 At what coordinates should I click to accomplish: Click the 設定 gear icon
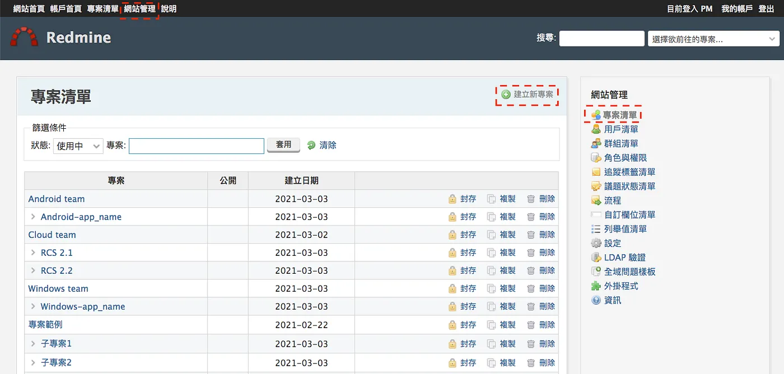(x=596, y=244)
